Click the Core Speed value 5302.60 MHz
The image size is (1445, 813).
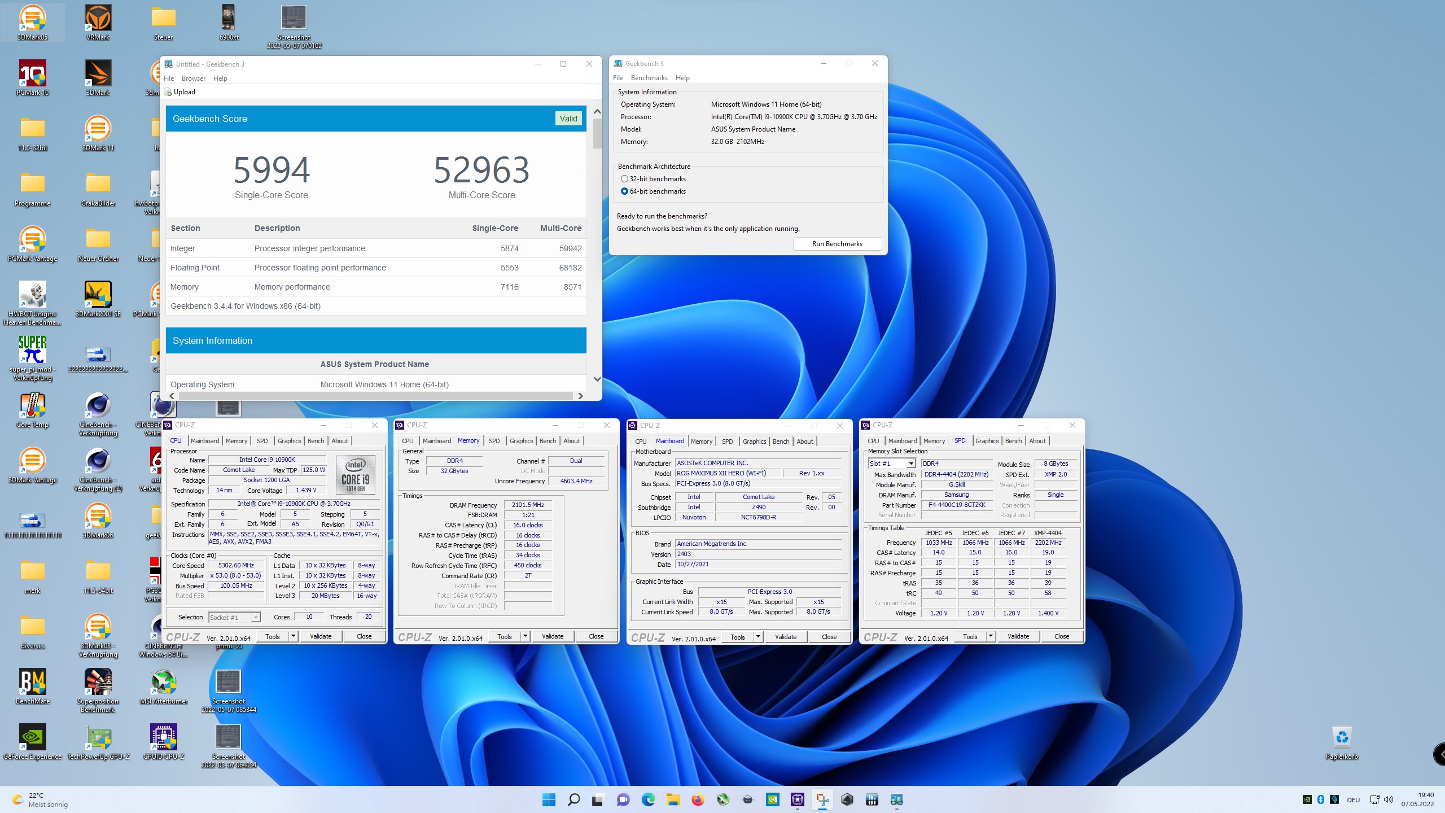236,566
